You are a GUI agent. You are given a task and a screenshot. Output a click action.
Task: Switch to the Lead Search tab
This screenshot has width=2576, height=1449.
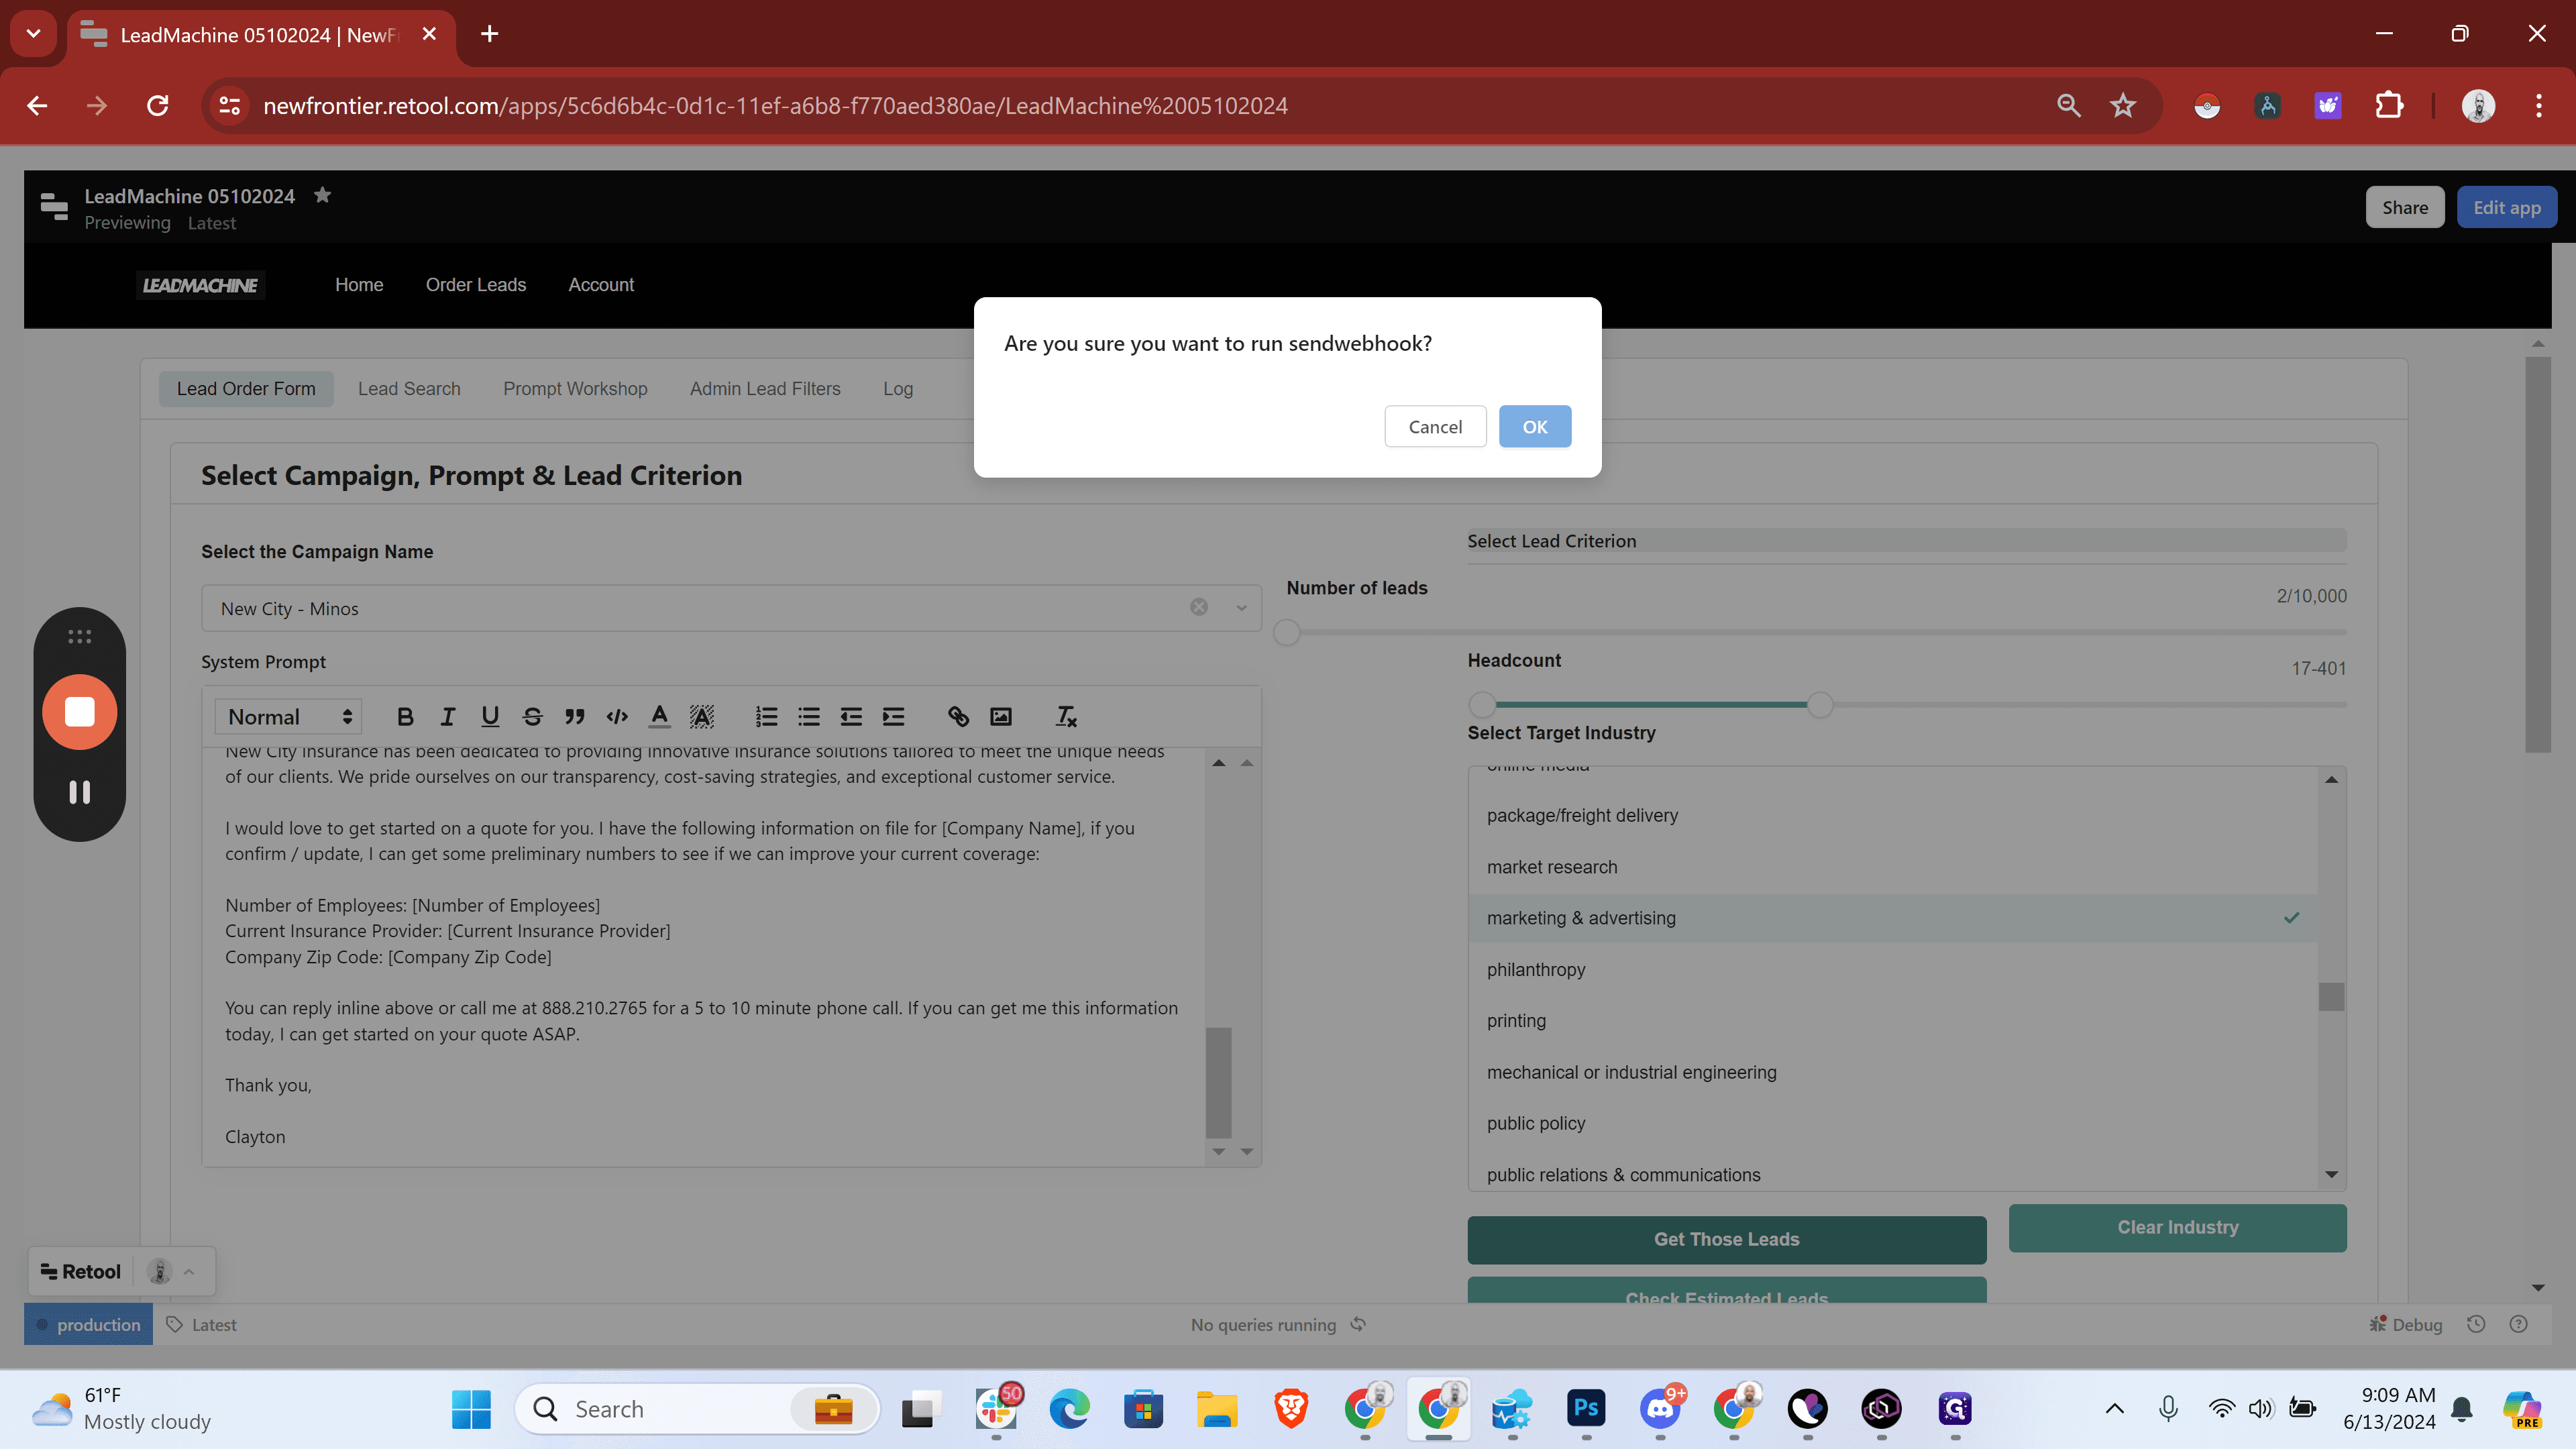(409, 389)
